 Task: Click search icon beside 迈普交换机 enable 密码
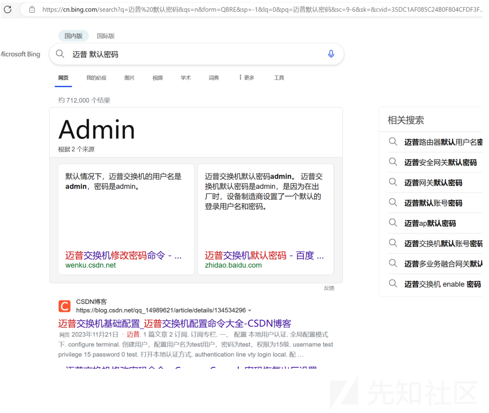(393, 284)
